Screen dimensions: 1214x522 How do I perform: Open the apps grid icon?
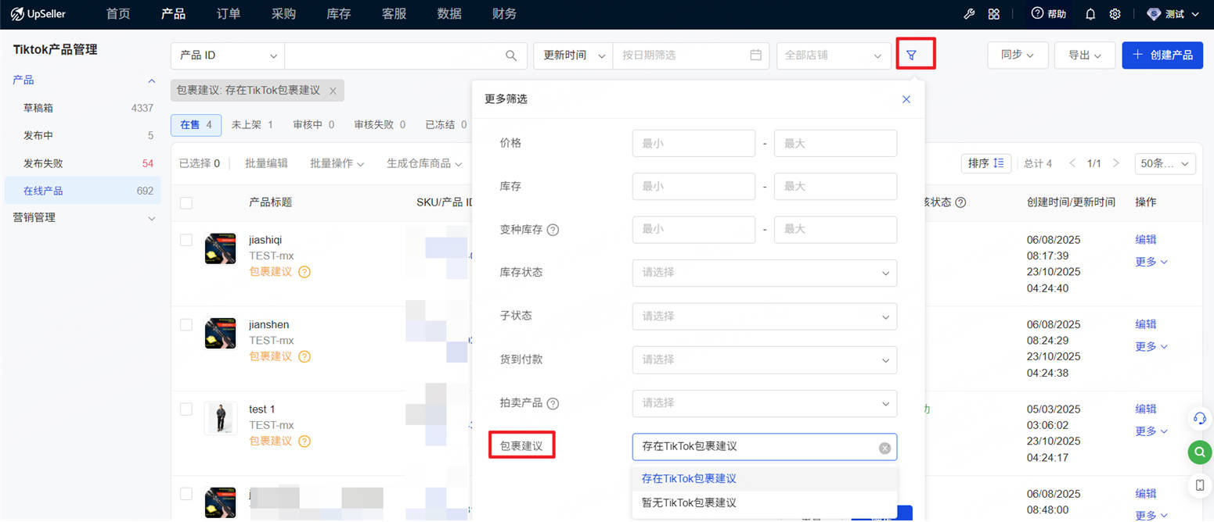pyautogui.click(x=993, y=14)
